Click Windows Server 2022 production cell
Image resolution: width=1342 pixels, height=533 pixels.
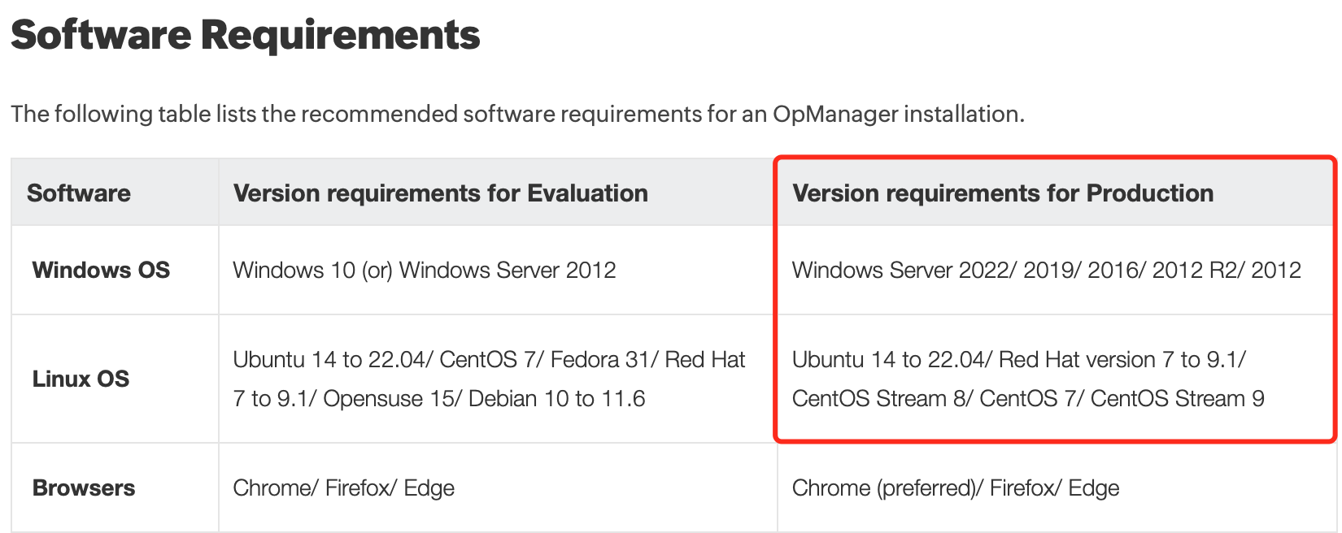(1047, 270)
